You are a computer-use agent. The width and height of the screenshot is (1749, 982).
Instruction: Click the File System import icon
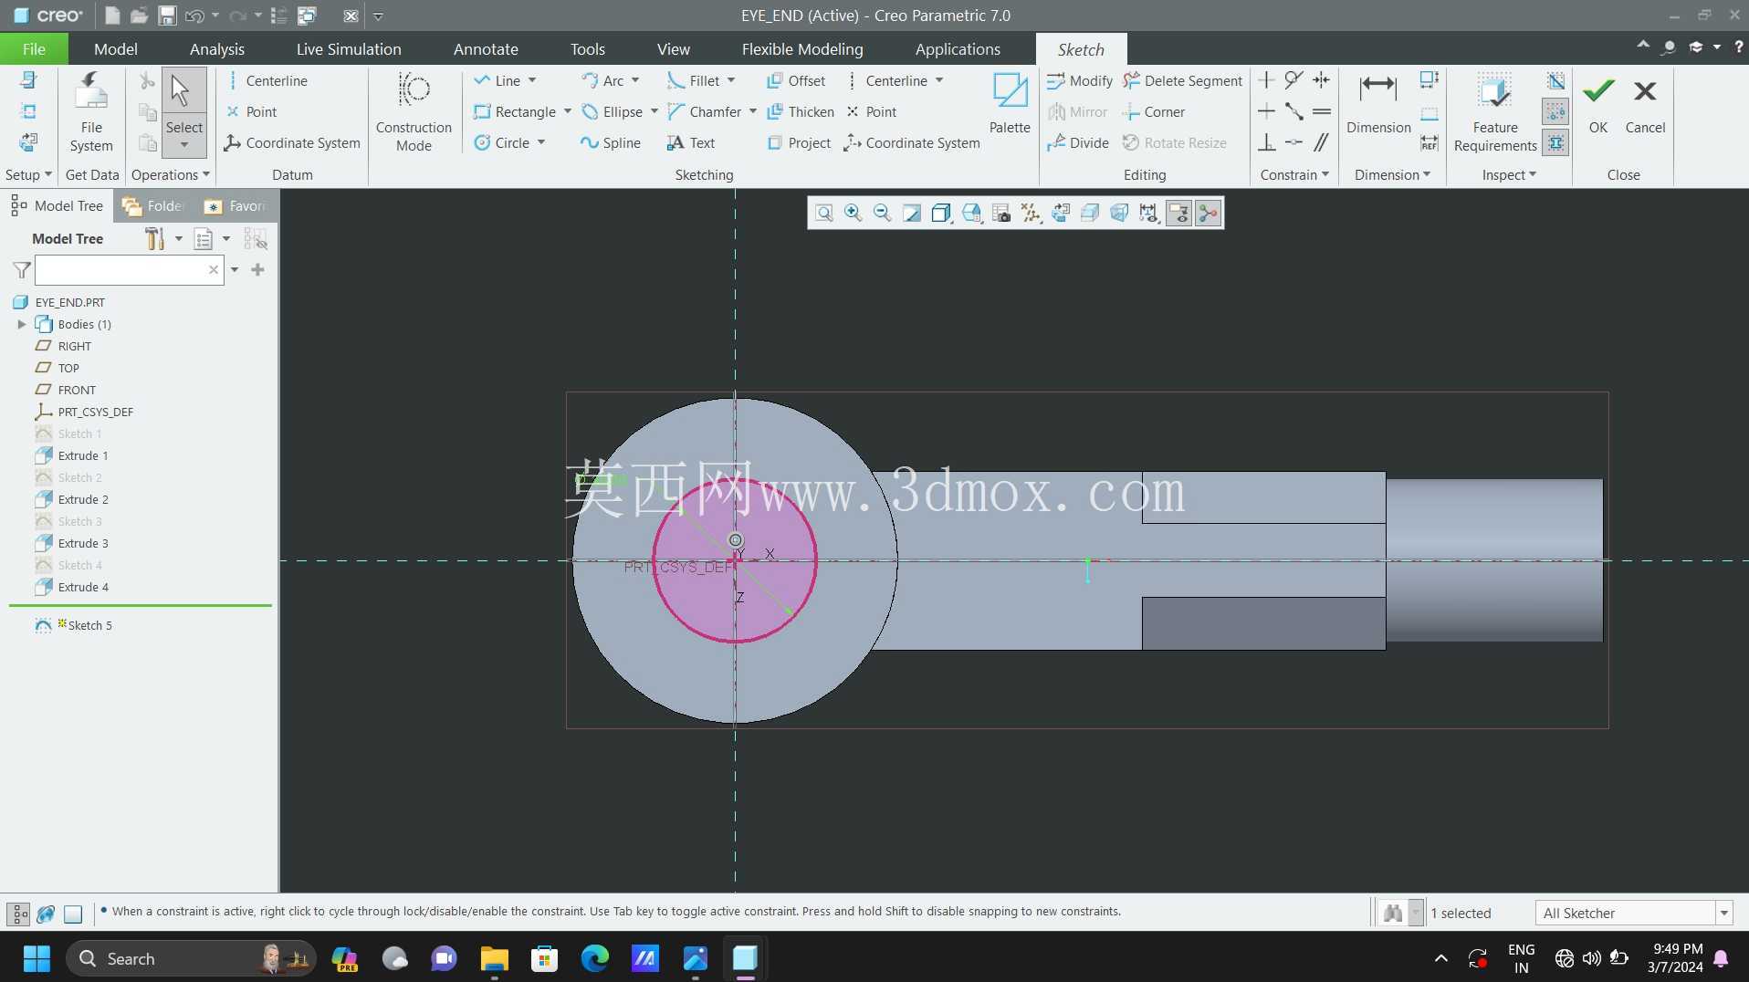(91, 91)
